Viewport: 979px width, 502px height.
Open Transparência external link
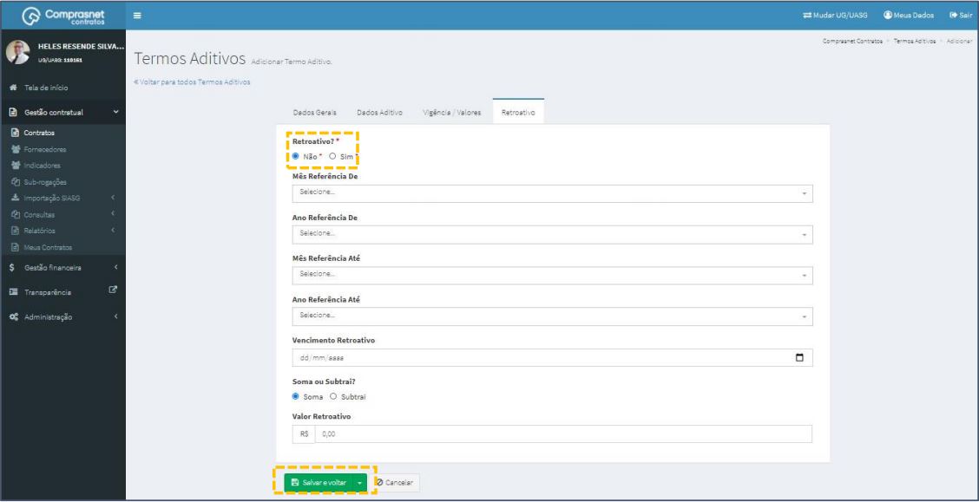[x=62, y=292]
